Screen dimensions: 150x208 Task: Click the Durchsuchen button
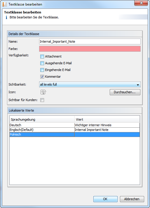(x=125, y=92)
